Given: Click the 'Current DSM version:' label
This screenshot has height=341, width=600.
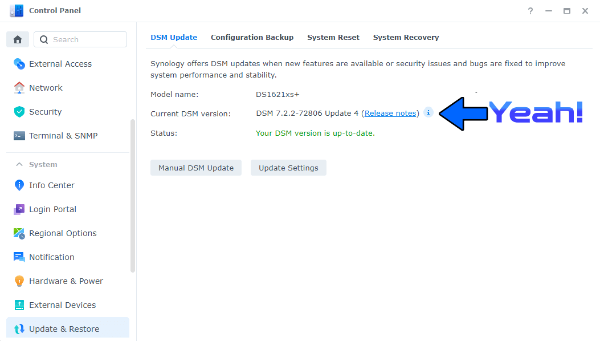Looking at the screenshot, I should 190,114.
